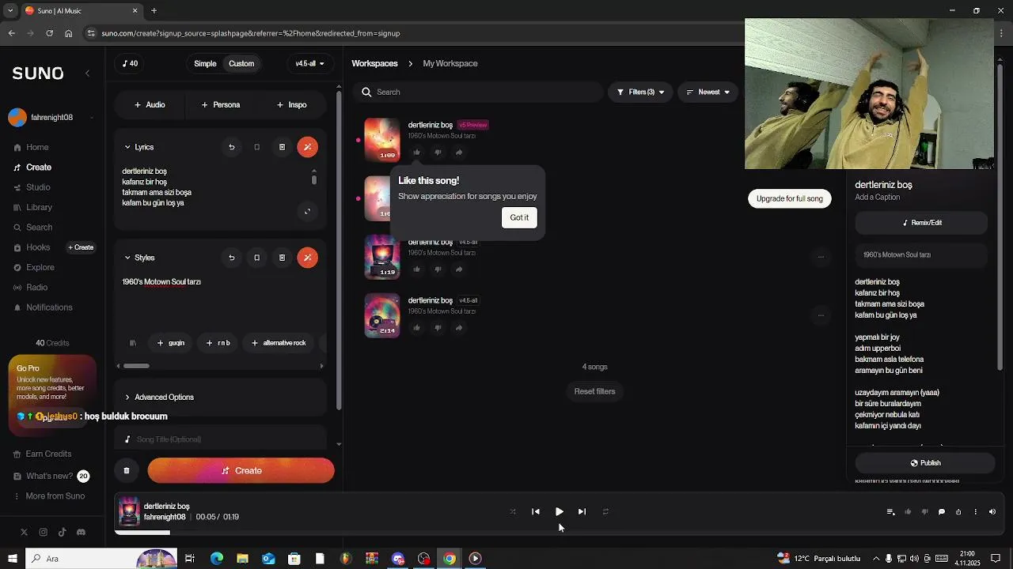
Task: Toggle repeat in the player bar
Action: (605, 512)
